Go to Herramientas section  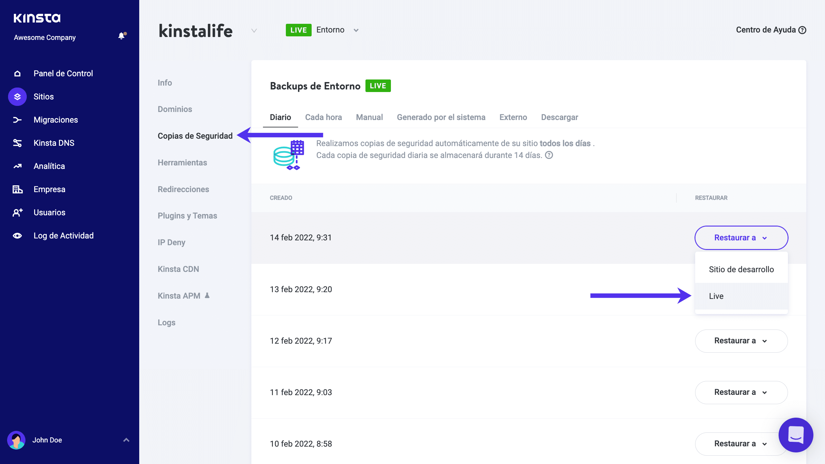[182, 162]
